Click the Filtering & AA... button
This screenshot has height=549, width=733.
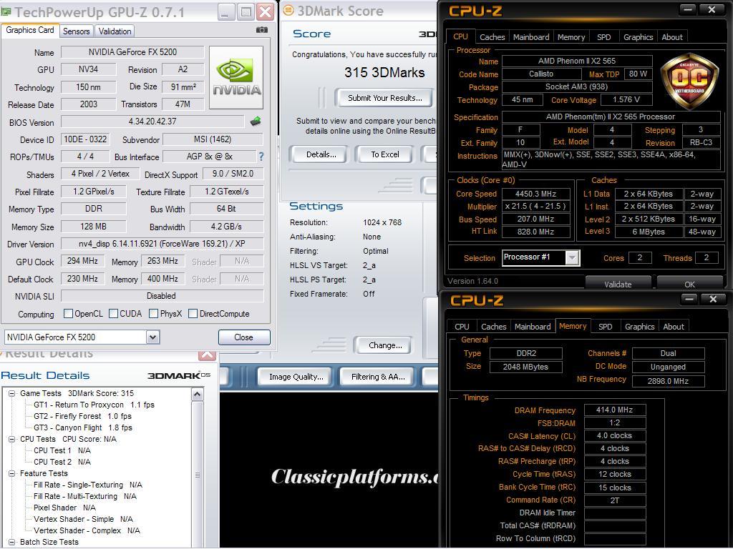tap(378, 377)
